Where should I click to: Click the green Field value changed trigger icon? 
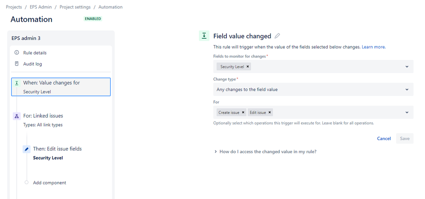(204, 36)
